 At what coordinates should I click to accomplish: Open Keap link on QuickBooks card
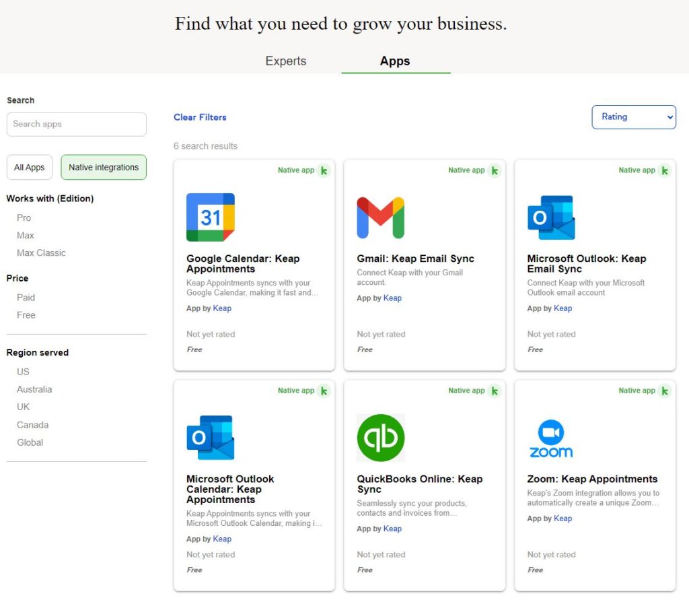(x=392, y=529)
